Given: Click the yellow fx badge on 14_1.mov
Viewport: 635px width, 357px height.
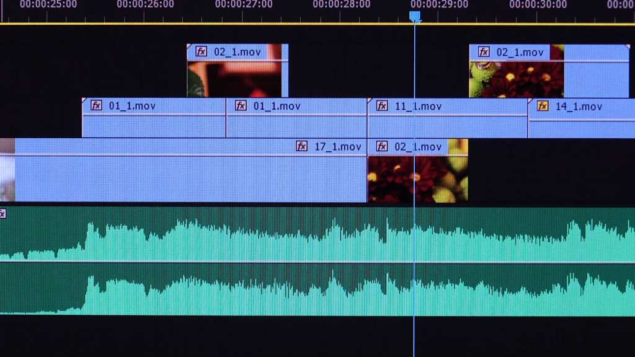Looking at the screenshot, I should click(x=543, y=106).
